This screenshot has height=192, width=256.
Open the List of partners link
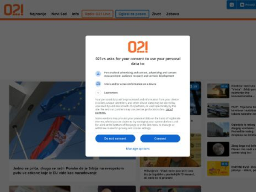coord(134,111)
